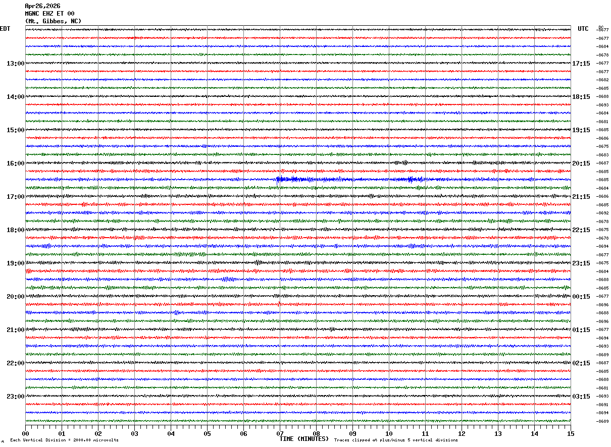This screenshot has height=447, width=611.
Task: Click the 15:00 EDT time label
Action: click(x=16, y=130)
